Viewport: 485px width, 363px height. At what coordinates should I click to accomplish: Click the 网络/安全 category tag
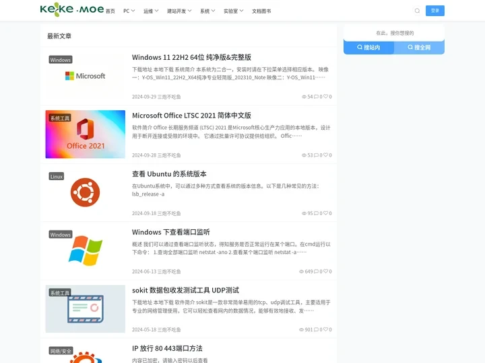click(61, 352)
